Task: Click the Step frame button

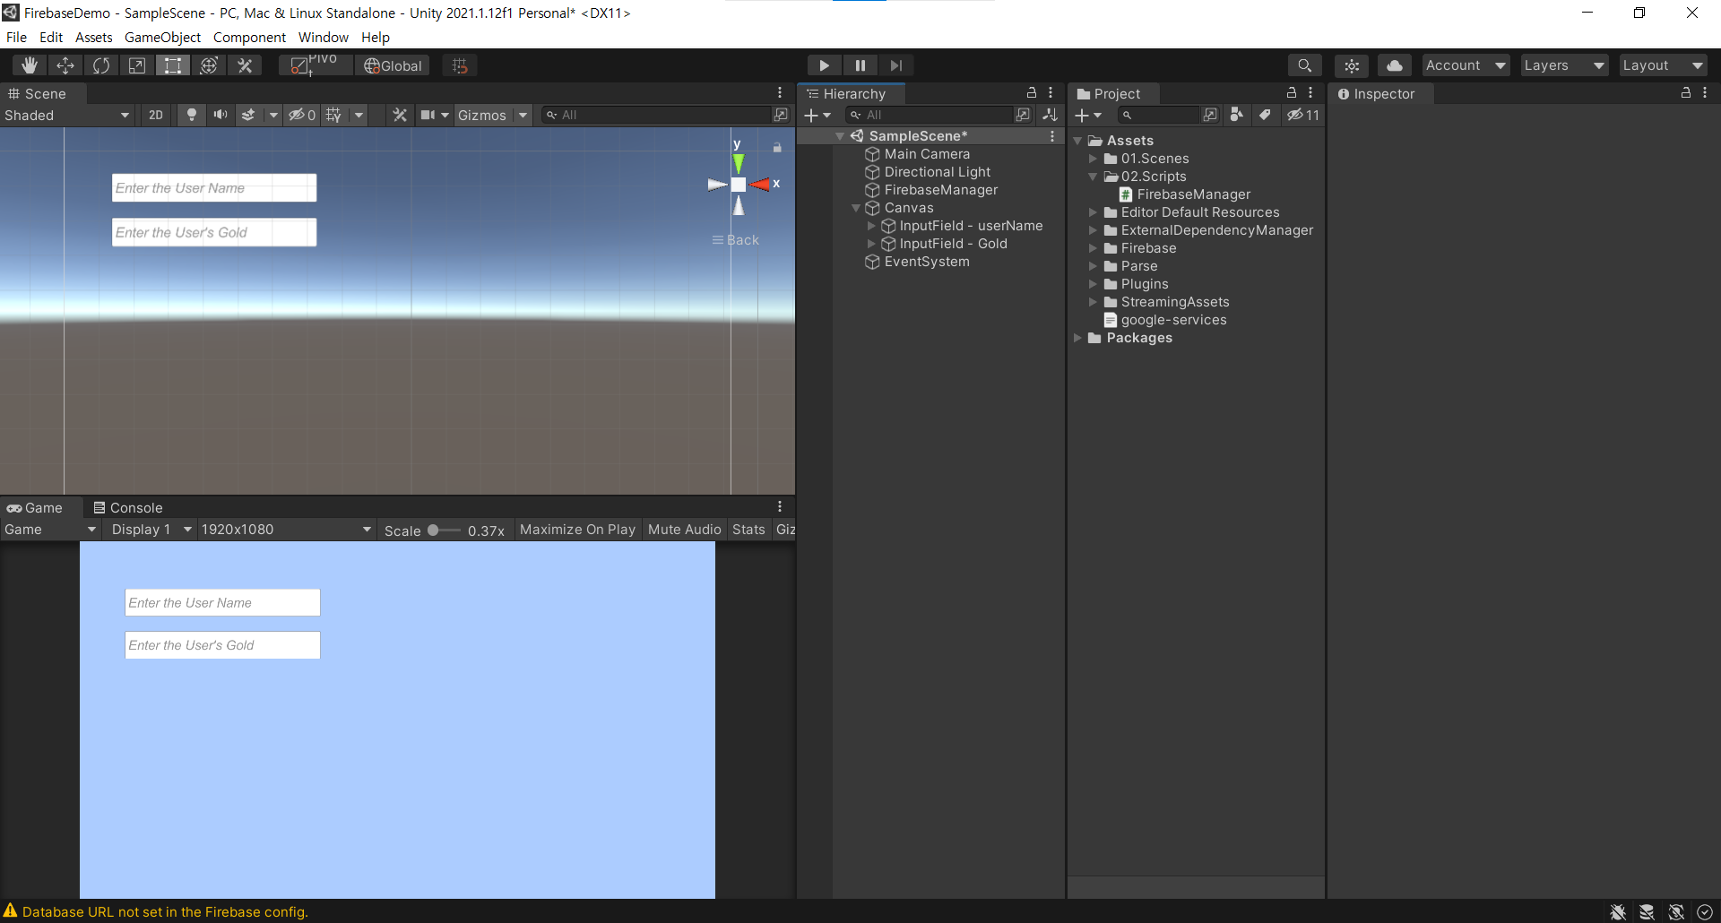Action: [895, 65]
